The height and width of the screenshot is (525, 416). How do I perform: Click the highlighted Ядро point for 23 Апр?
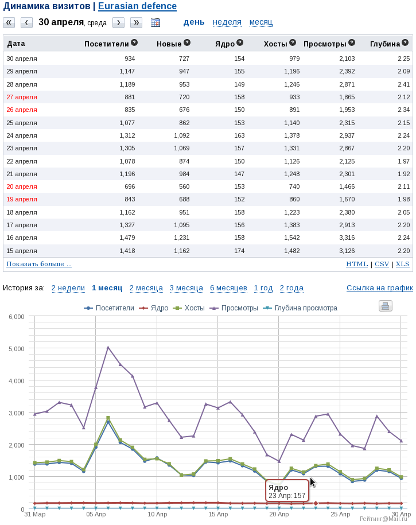316,503
